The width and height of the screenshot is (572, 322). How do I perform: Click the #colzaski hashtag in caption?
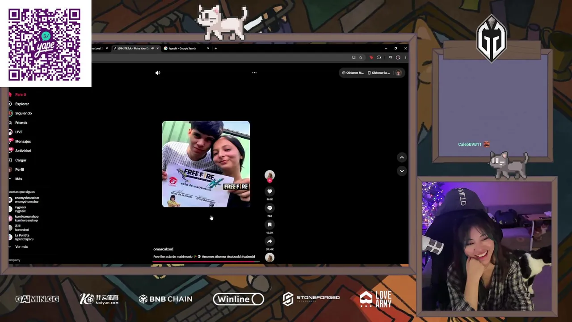click(x=234, y=257)
